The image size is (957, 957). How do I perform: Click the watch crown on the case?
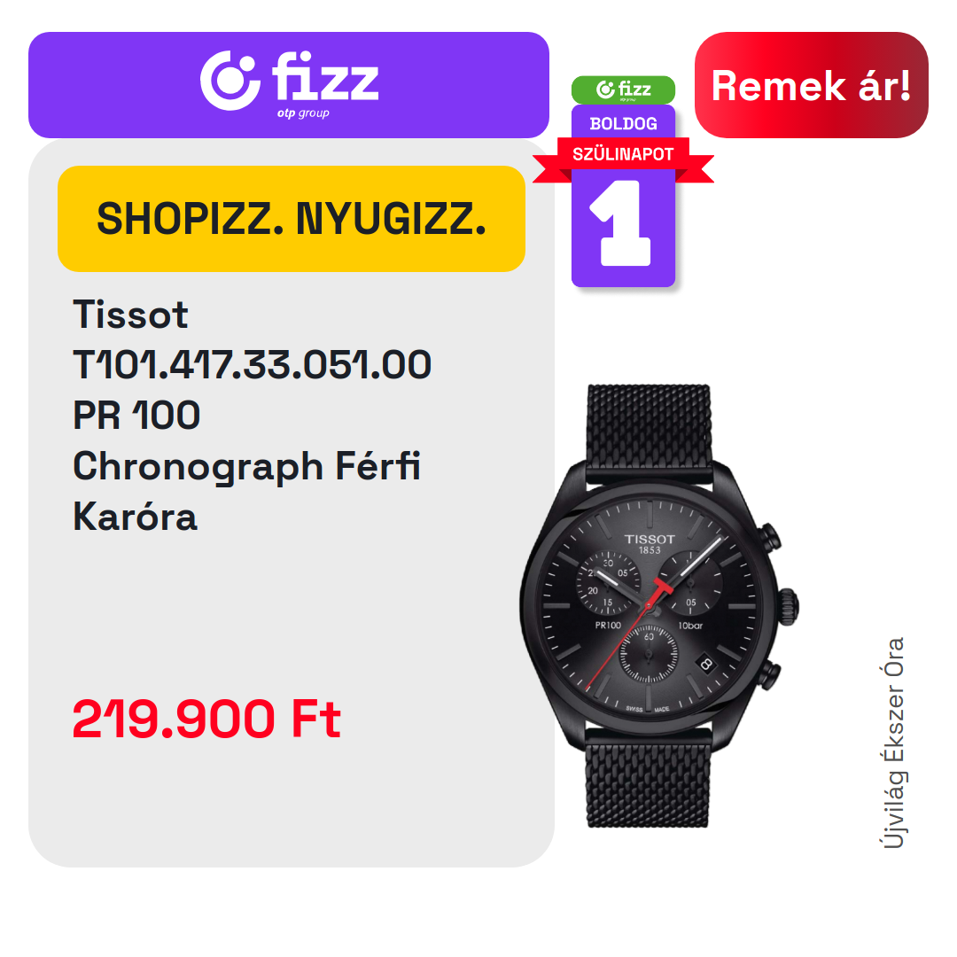click(x=788, y=606)
